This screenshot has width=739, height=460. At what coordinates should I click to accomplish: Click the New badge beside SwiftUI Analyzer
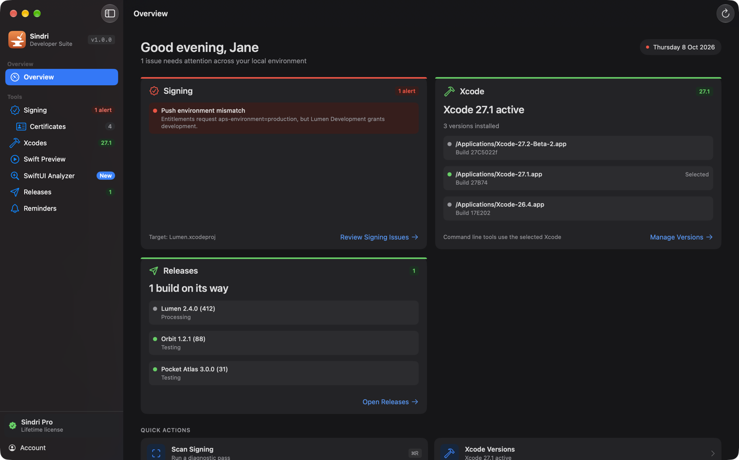click(106, 176)
